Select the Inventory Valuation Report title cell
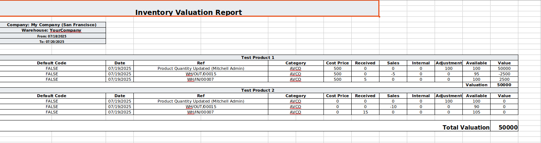The image size is (541, 143). (x=189, y=8)
